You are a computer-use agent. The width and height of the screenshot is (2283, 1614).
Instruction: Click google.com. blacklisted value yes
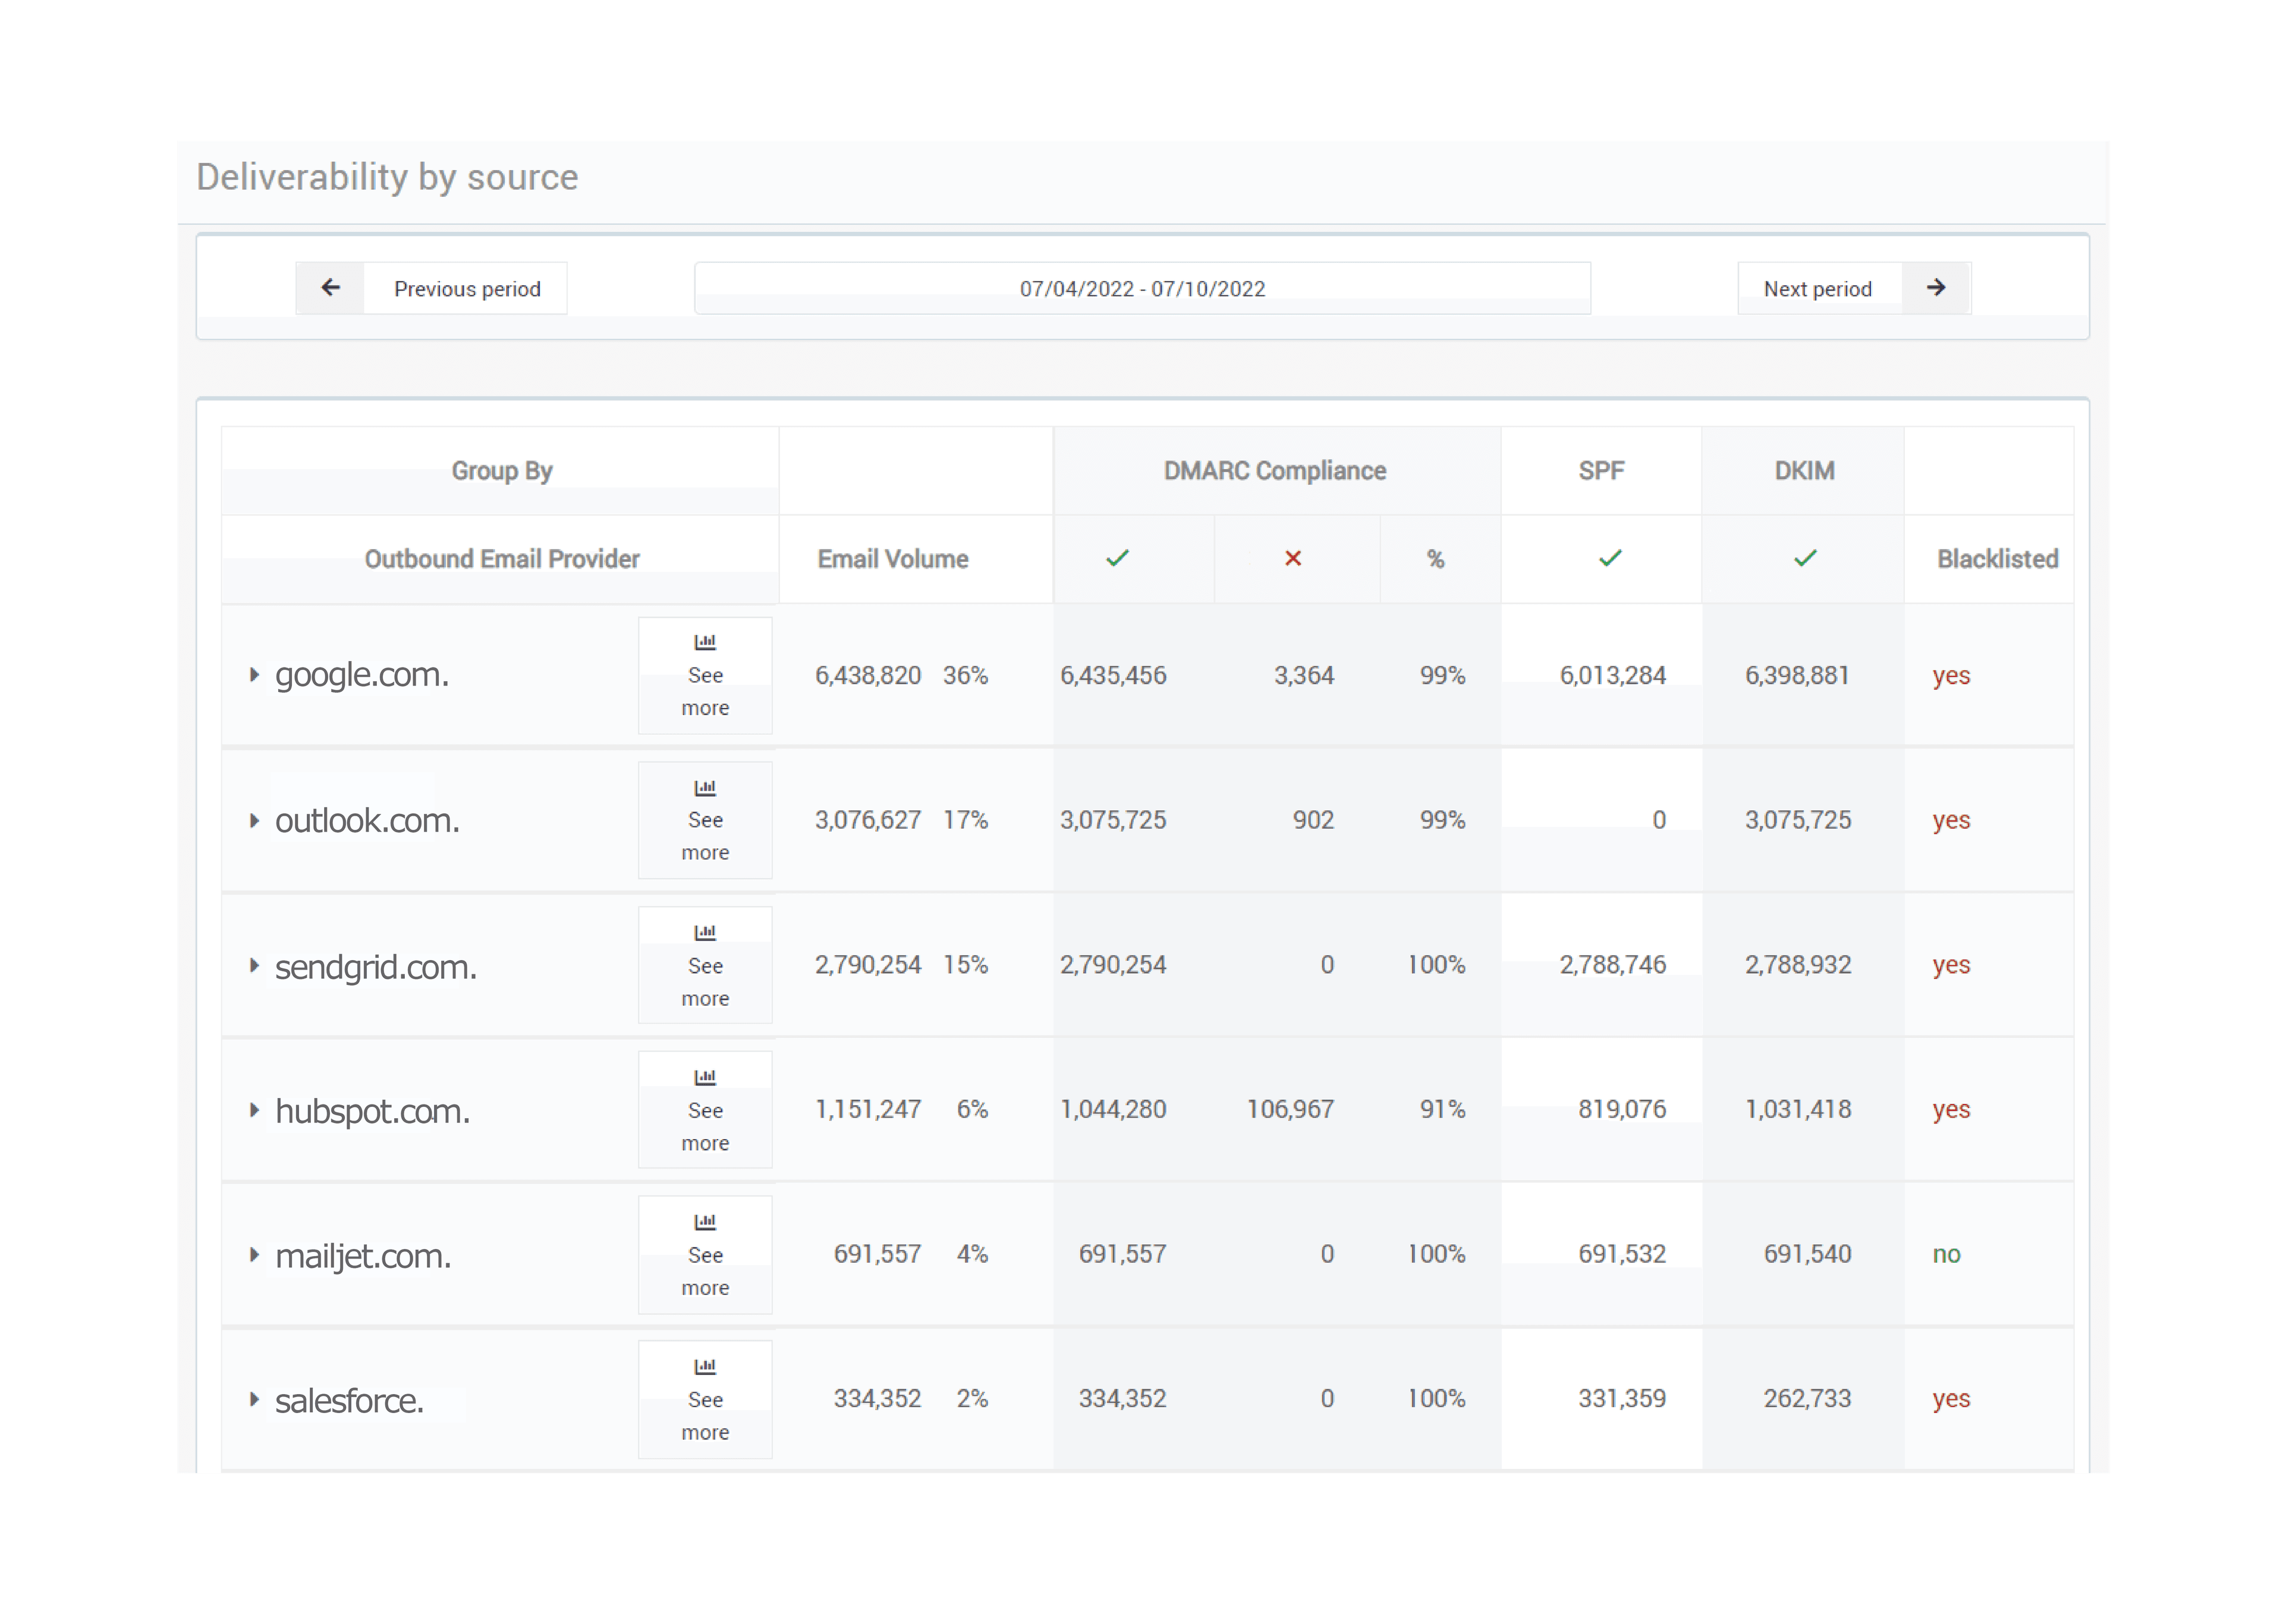point(1951,677)
